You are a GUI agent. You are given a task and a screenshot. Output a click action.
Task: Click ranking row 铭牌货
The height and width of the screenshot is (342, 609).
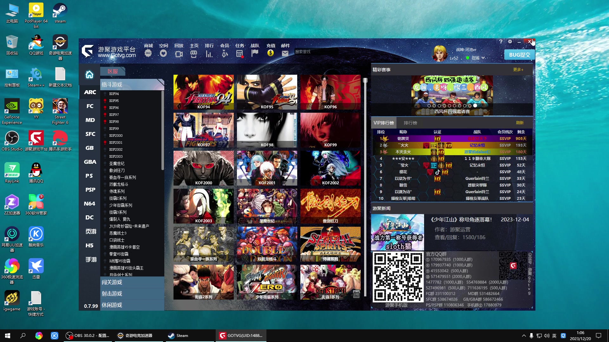(x=452, y=139)
